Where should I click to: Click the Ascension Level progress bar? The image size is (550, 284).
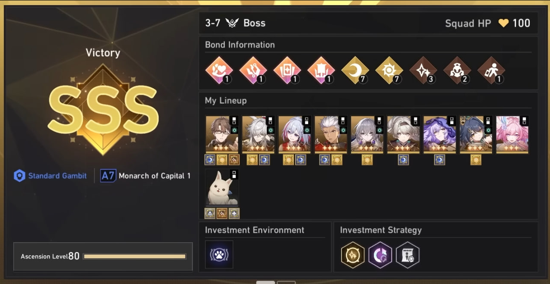coord(135,256)
